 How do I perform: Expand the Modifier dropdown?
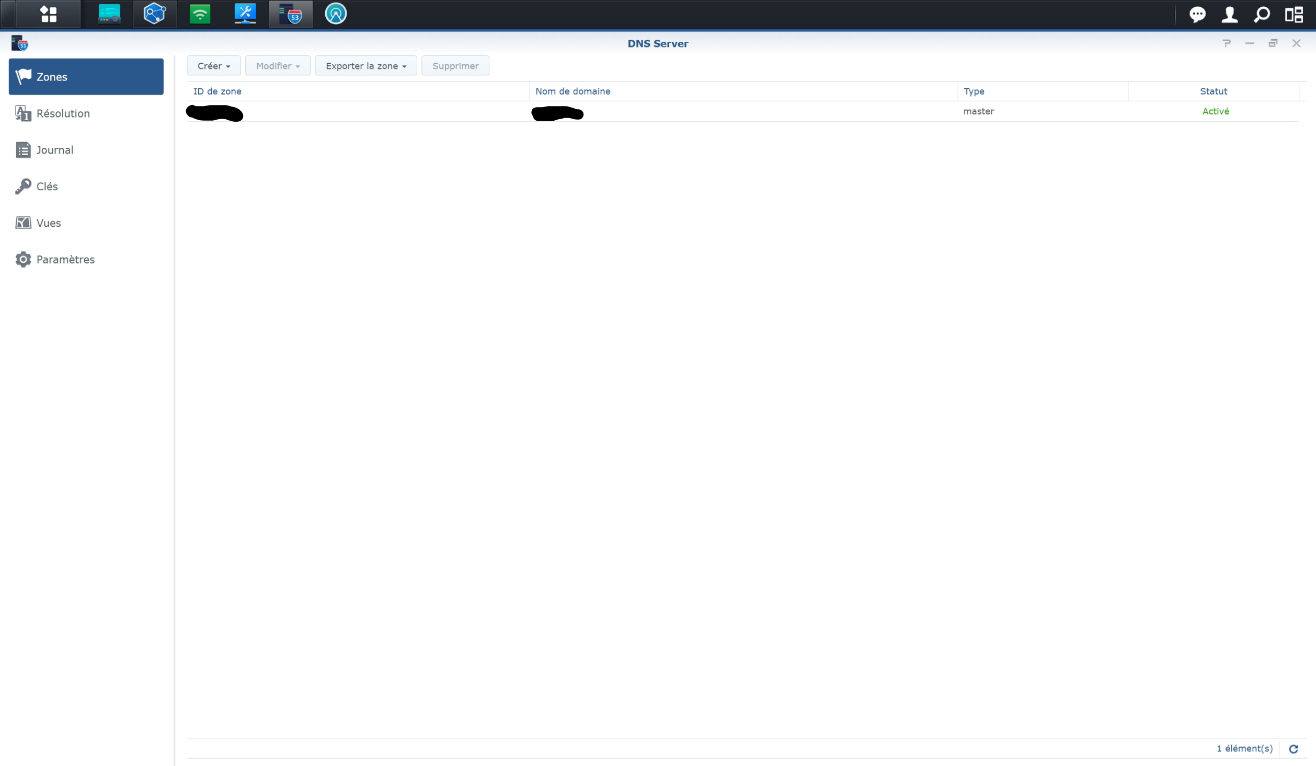(278, 66)
